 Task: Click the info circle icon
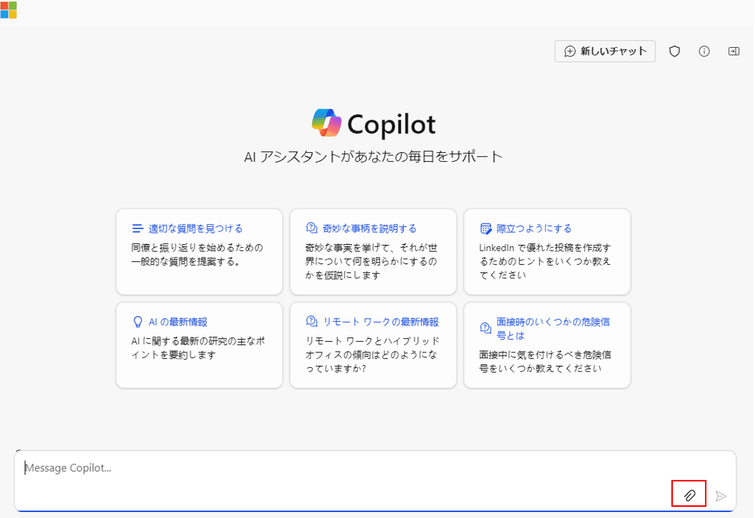[704, 51]
